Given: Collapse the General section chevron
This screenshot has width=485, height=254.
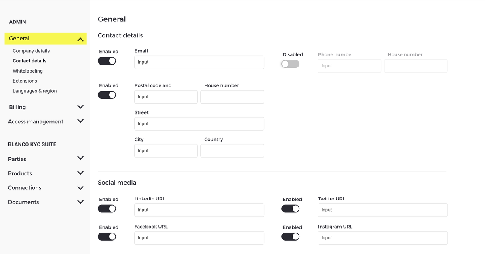Looking at the screenshot, I should point(80,39).
